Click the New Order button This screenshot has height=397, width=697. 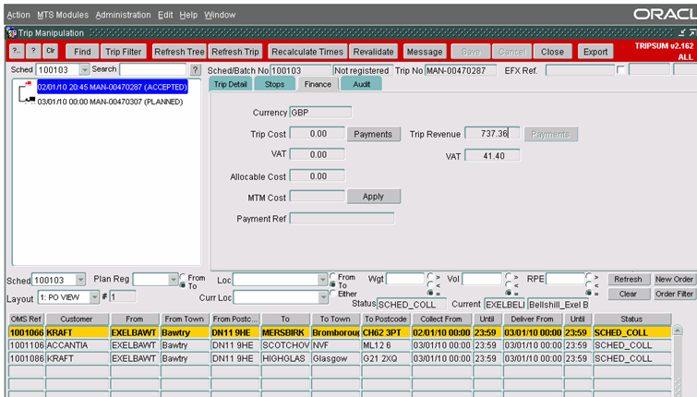pyautogui.click(x=674, y=279)
